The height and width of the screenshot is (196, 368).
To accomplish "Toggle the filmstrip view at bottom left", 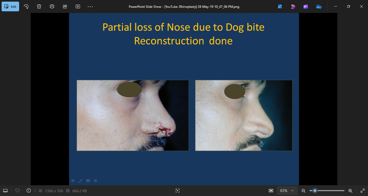I will pos(5,191).
